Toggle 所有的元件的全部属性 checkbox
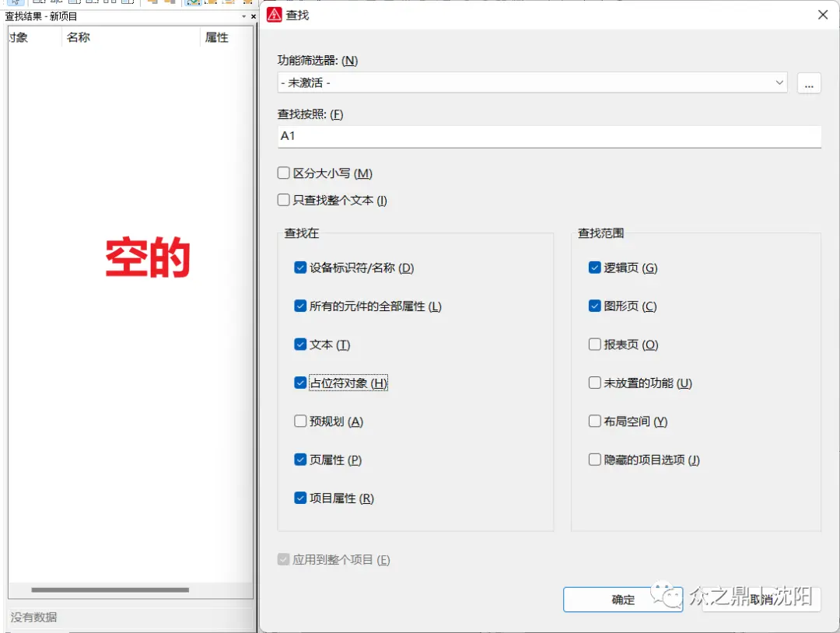This screenshot has height=633, width=840. (300, 306)
